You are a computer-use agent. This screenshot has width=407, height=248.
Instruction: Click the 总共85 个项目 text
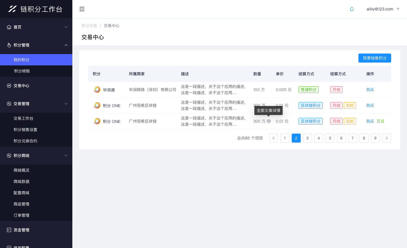(250, 138)
